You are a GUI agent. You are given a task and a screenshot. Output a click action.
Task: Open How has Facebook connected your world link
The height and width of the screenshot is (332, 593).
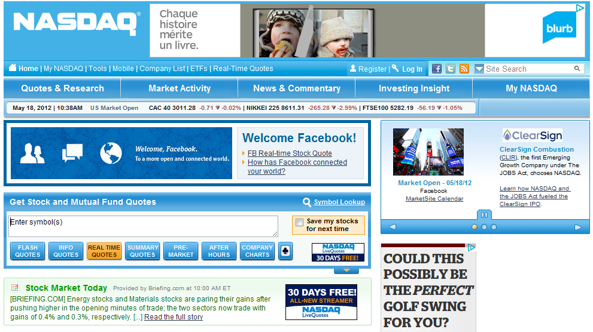(297, 167)
